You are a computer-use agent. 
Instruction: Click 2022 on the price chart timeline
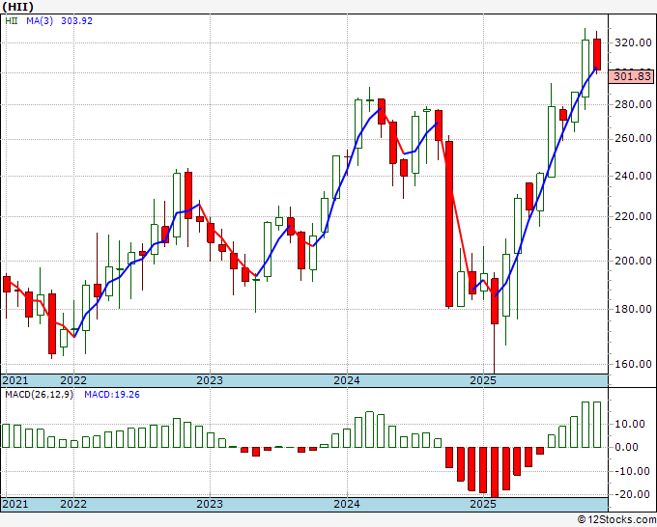(73, 380)
